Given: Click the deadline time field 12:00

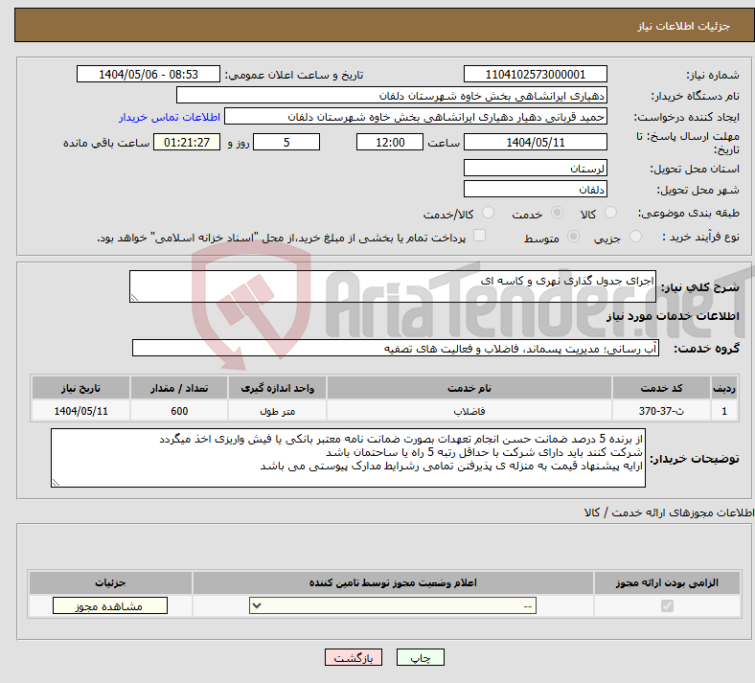Looking at the screenshot, I should coord(390,142).
